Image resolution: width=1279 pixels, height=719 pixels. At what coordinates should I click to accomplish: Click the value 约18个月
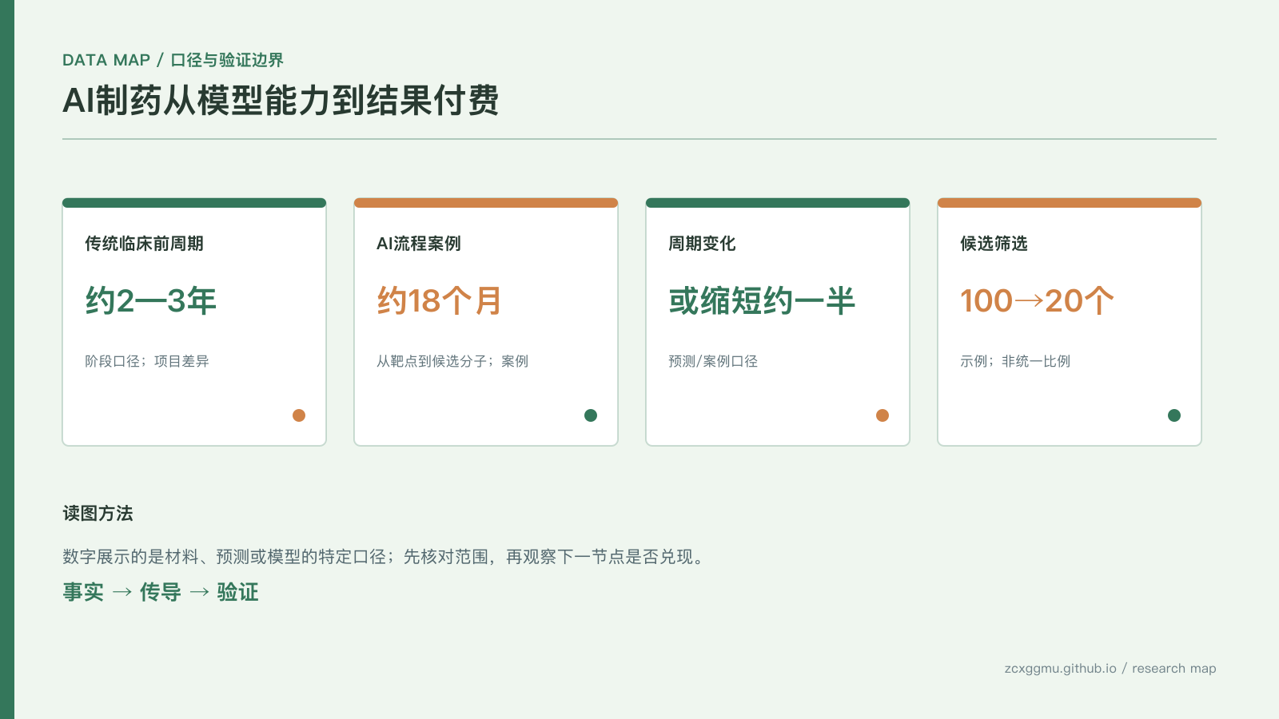[x=439, y=301]
